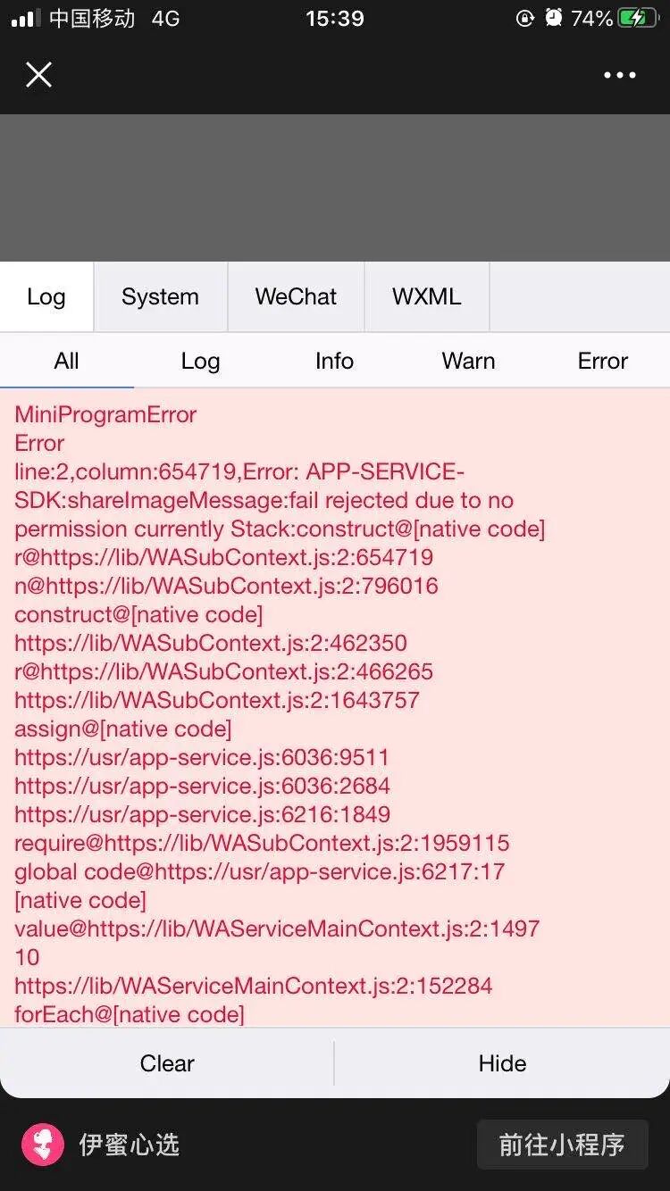
Task: Switch to the WeChat tab
Action: pos(296,296)
